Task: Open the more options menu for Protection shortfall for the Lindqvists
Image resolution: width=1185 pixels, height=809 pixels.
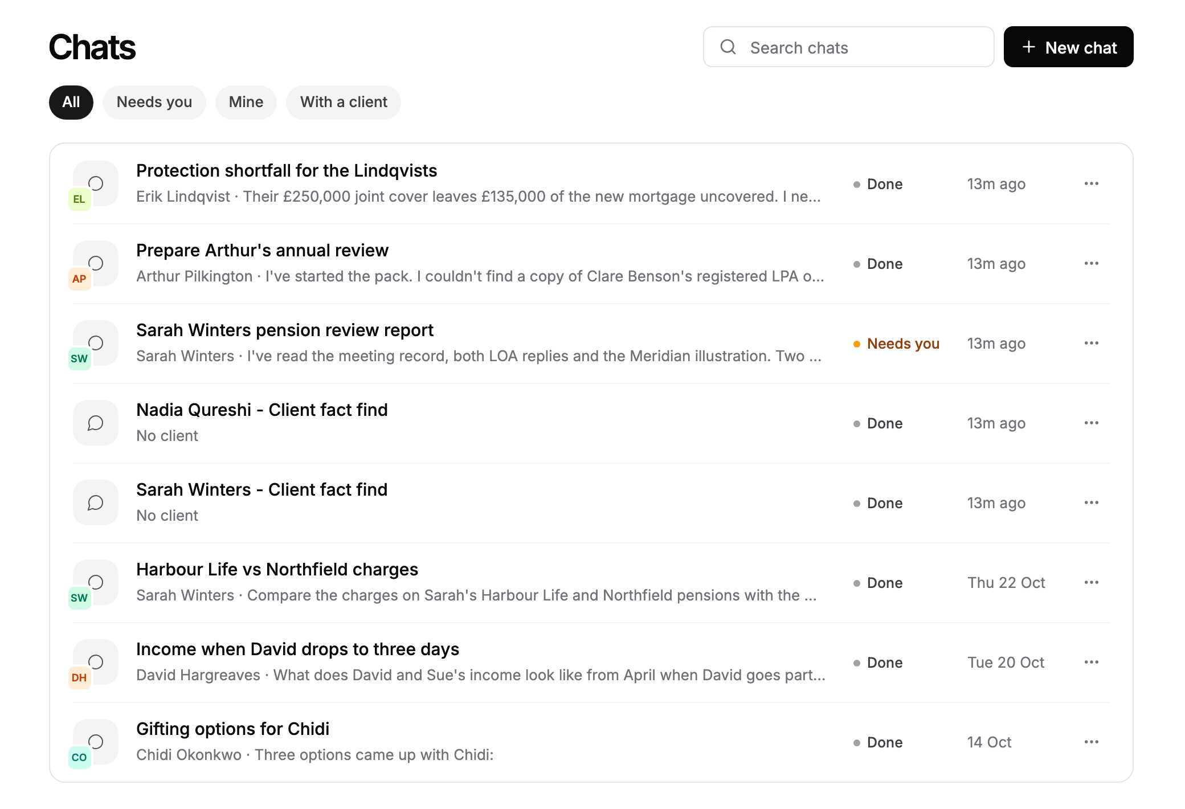Action: pos(1091,183)
